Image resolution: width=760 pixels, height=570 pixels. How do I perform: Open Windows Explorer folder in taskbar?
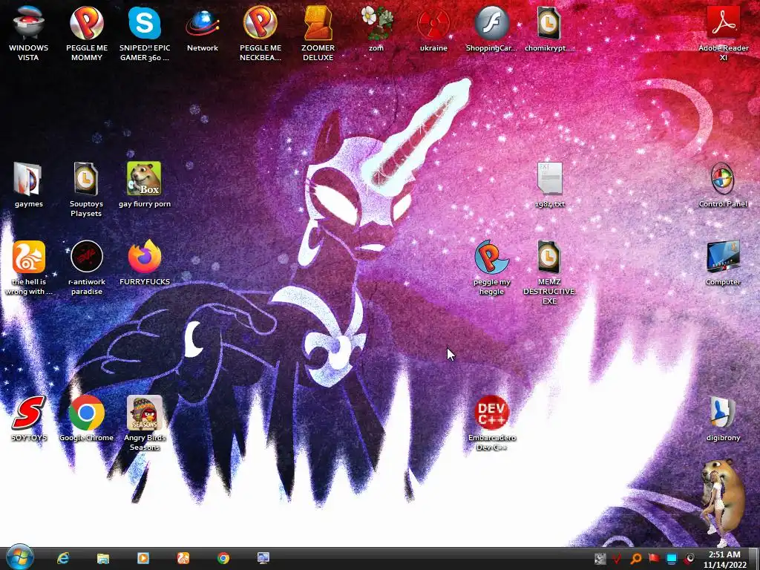coord(102,558)
